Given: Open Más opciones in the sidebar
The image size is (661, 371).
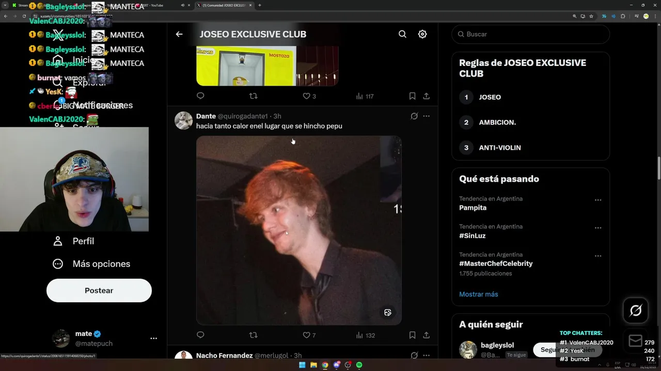Looking at the screenshot, I should (x=91, y=264).
